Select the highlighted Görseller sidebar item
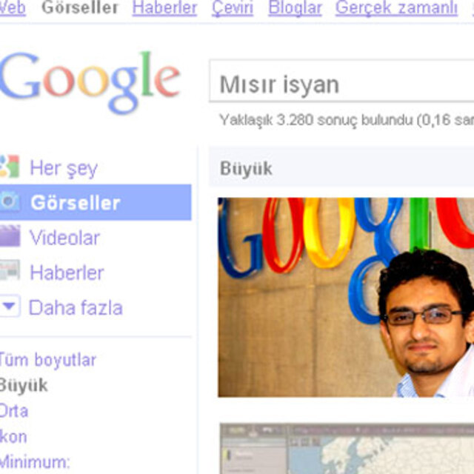474x474 pixels. [x=96, y=202]
